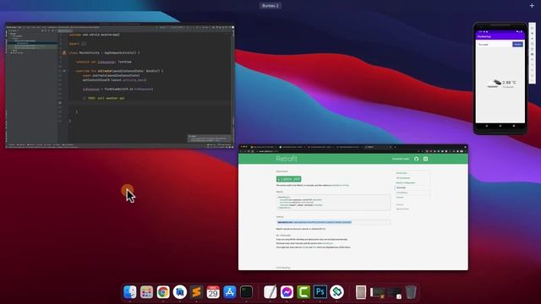The width and height of the screenshot is (541, 304).
Task: Open the Trash in the Dock
Action: click(411, 292)
